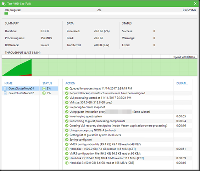The image size is (200, 171).
Task: Click the in-progress icon next to GuestClusterNode01 2%
Action: tap(44, 88)
